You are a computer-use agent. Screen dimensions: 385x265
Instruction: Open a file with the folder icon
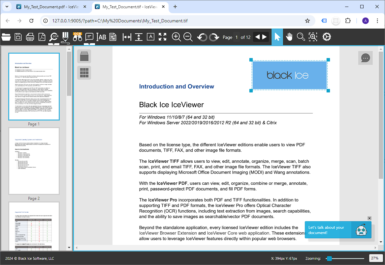(6, 37)
